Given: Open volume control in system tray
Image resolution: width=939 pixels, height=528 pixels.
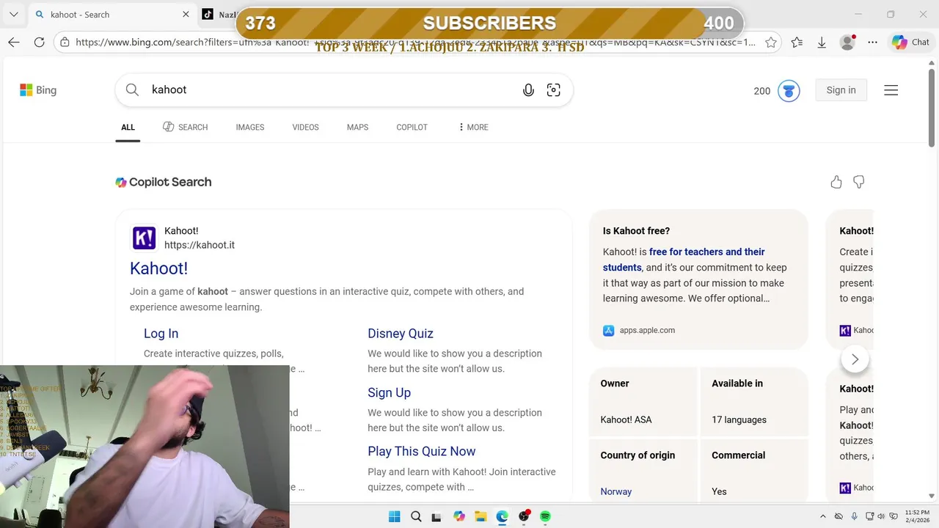Looking at the screenshot, I should (x=881, y=516).
